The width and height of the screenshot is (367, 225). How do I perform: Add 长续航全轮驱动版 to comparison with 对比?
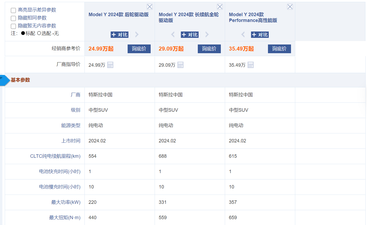point(190,35)
